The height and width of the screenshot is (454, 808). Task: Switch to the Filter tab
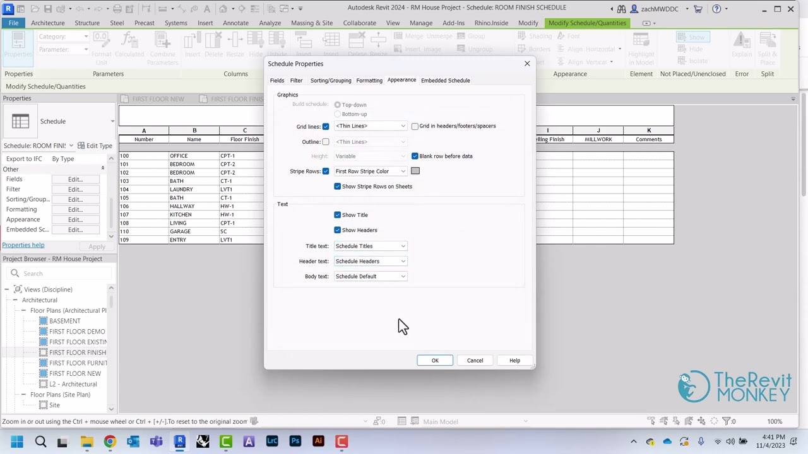pyautogui.click(x=296, y=81)
